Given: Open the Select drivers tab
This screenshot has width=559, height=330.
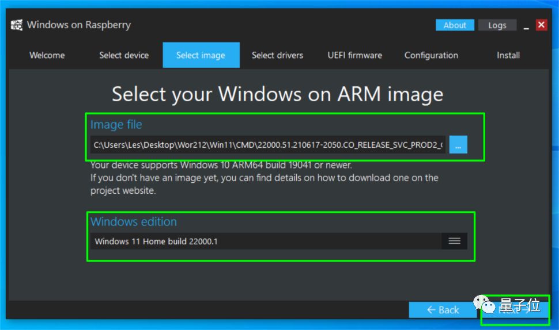Looking at the screenshot, I should [x=277, y=55].
